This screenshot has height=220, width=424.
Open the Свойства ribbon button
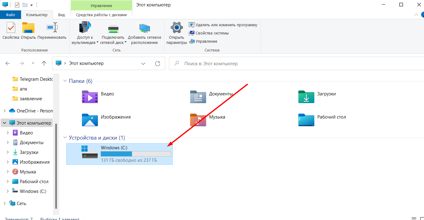tap(11, 30)
